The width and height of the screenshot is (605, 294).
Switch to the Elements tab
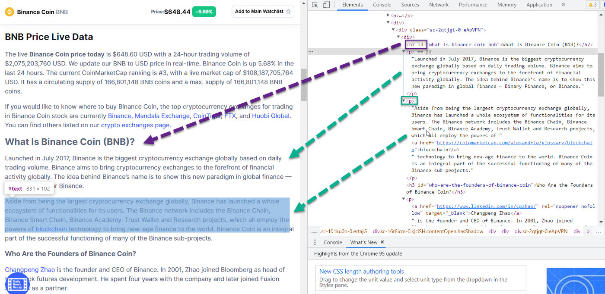352,5
